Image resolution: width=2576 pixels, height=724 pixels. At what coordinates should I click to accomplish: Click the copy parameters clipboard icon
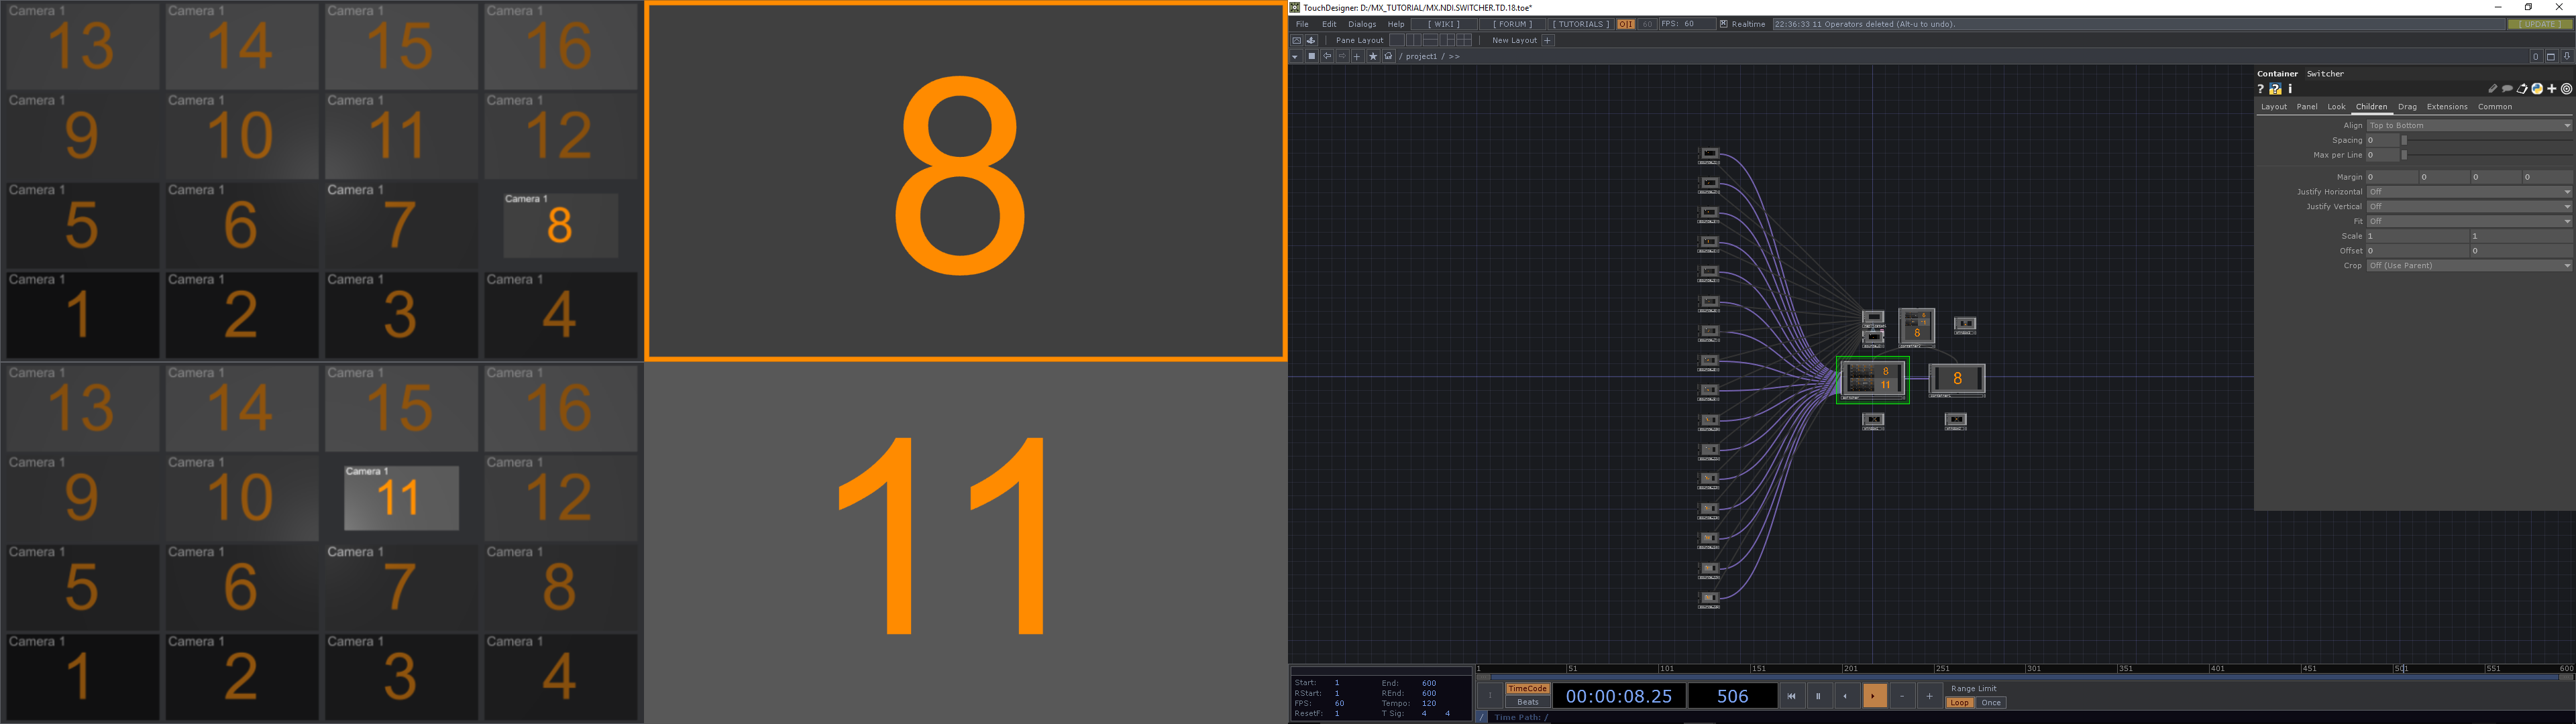(x=2522, y=89)
